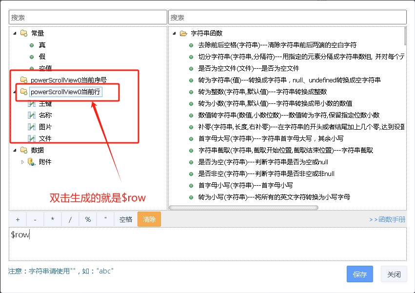415x293 pixels.
Task: Collapse the 数据 tree node
Action: (15, 150)
